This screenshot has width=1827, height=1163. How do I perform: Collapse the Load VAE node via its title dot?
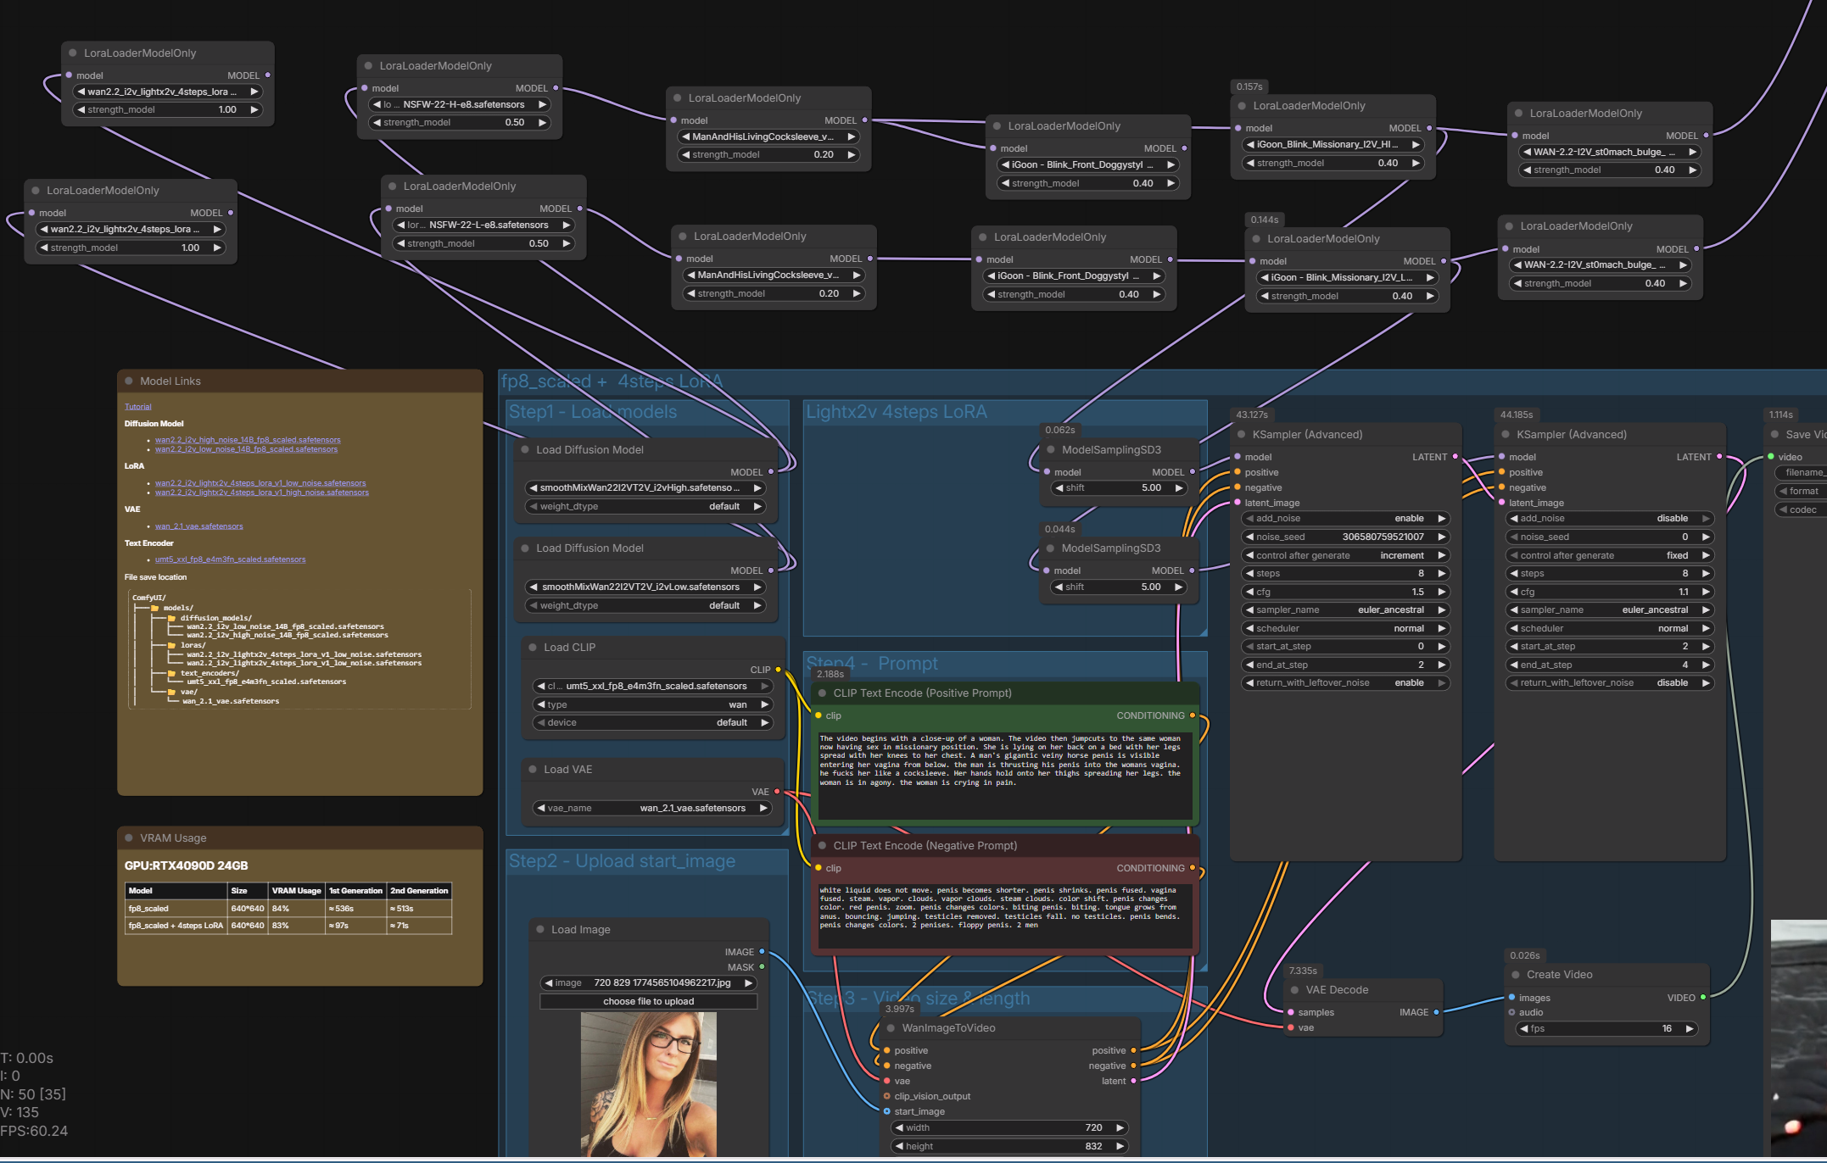click(533, 770)
